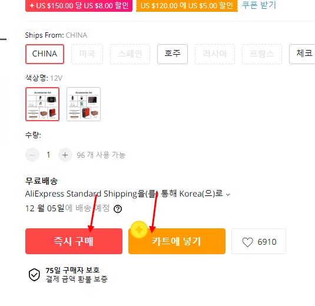Select 체코 as shipping origin

click(302, 54)
